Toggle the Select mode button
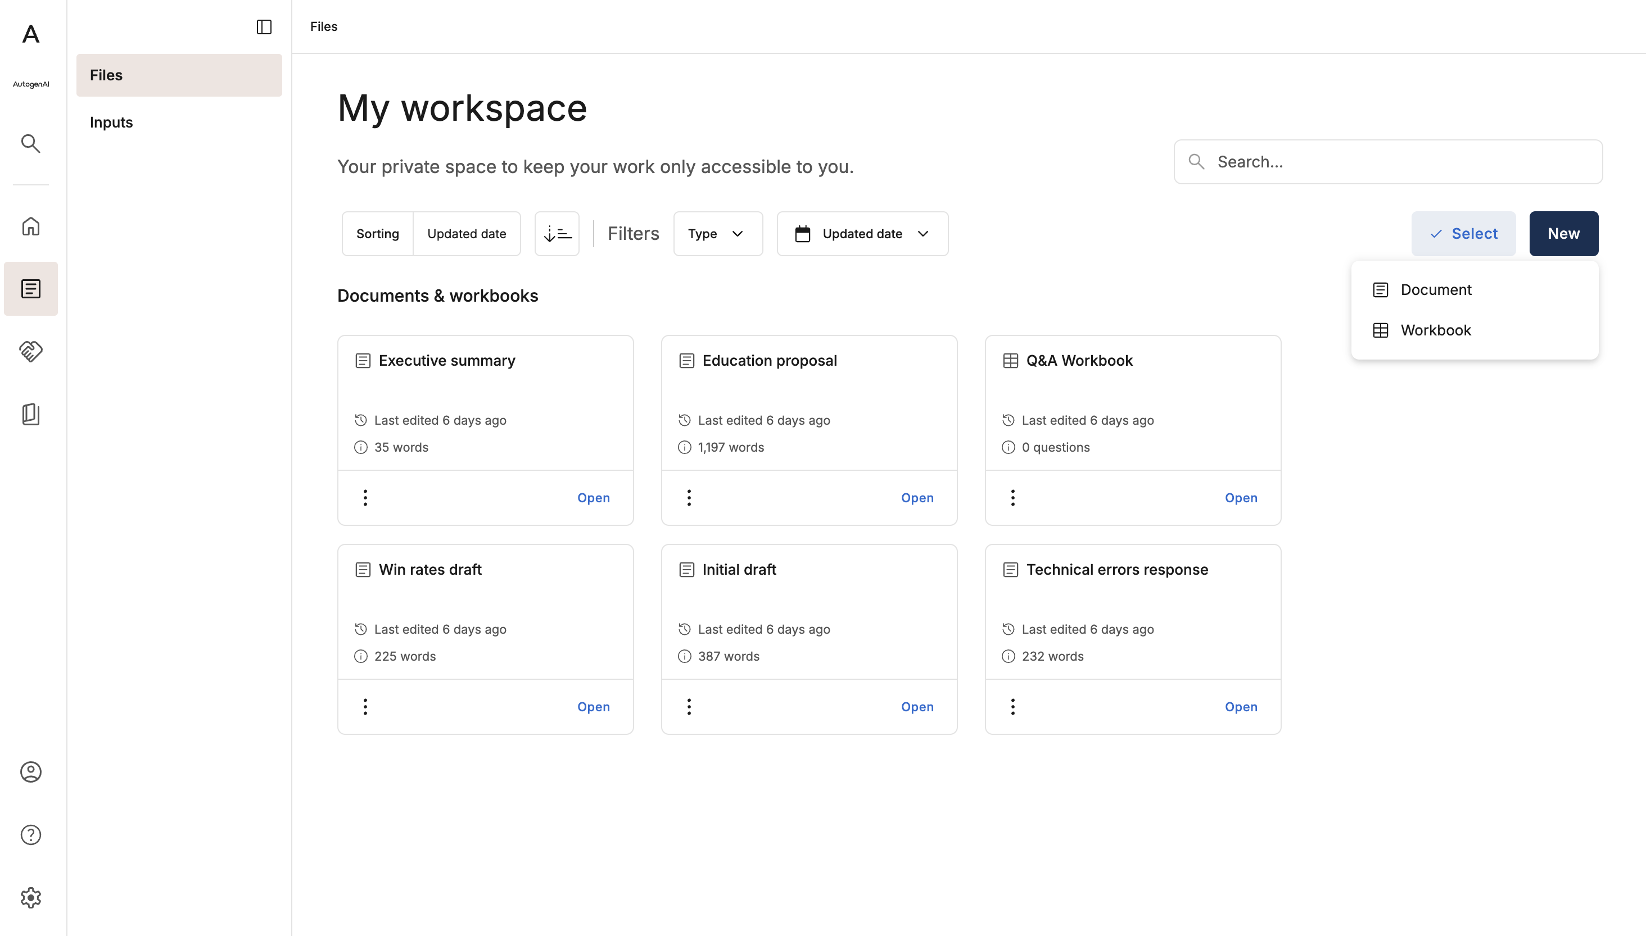Screen dimensions: 1646x936 pyautogui.click(x=1463, y=234)
